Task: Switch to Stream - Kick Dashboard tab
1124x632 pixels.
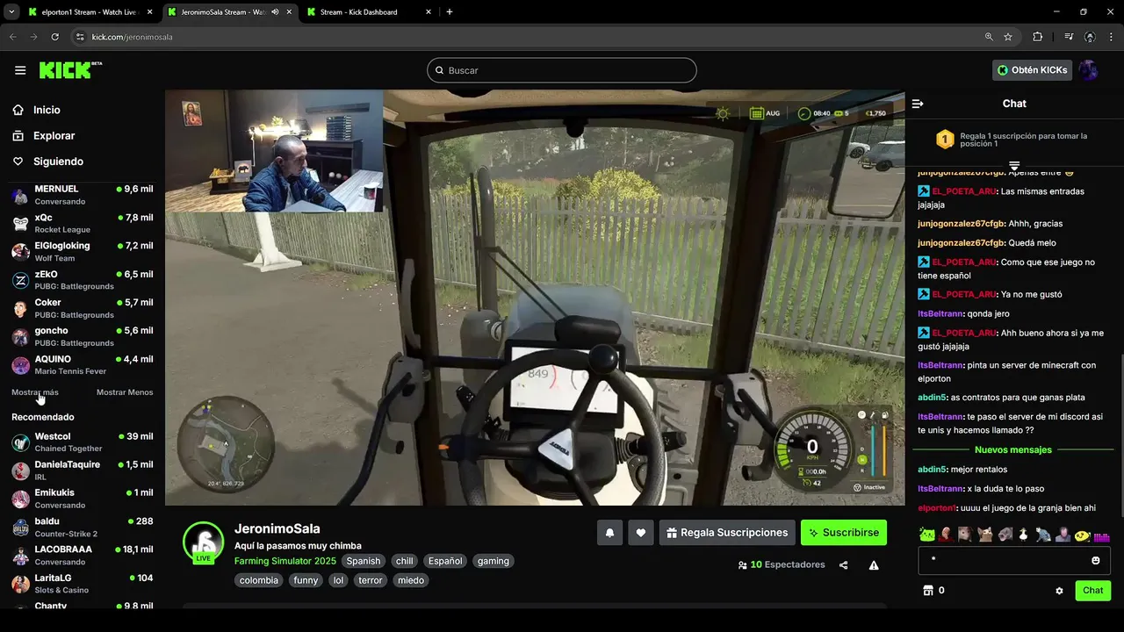Action: [369, 12]
